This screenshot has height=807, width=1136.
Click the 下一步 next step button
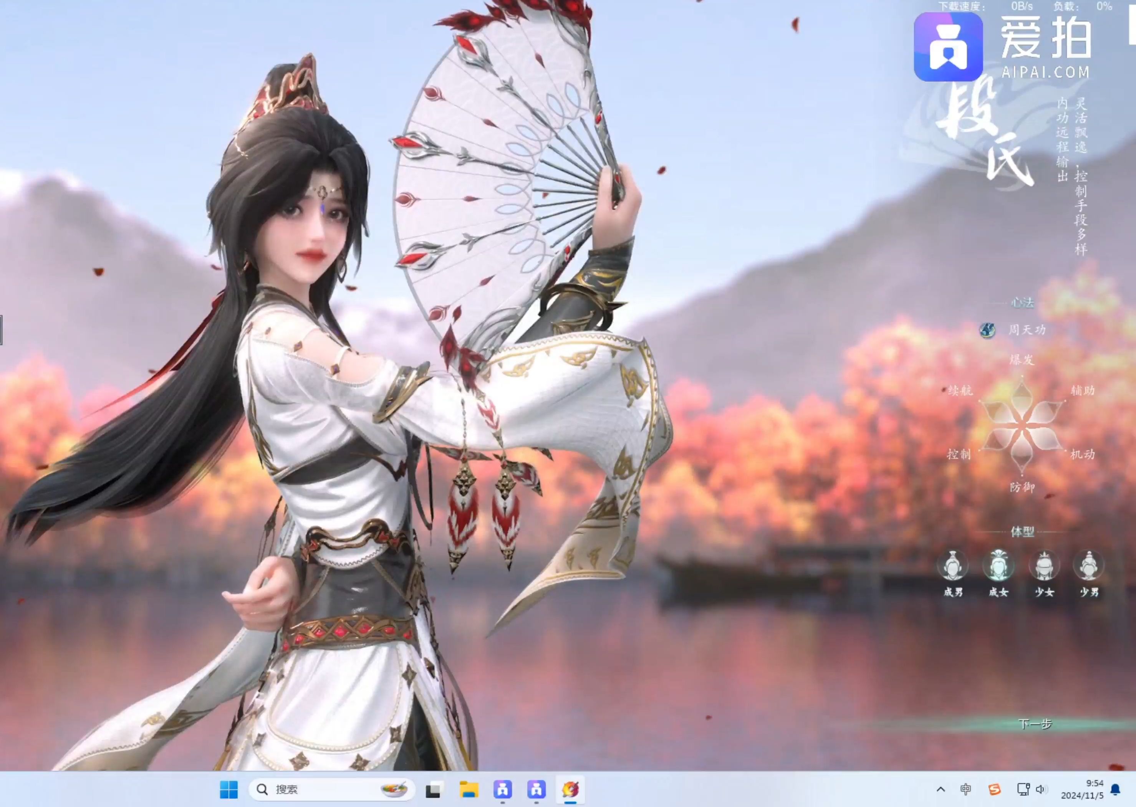pos(1035,724)
